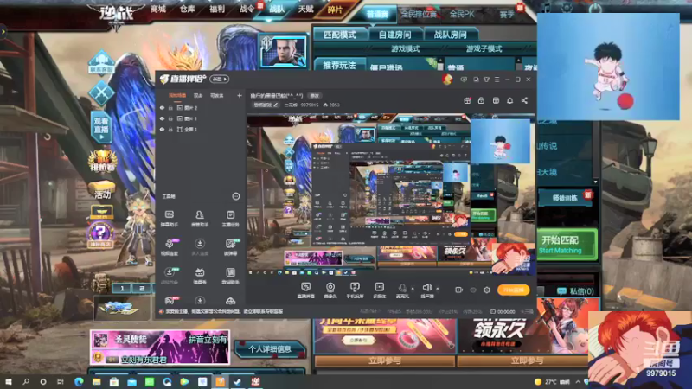Hide the 全屏 1 source layer

pos(162,129)
